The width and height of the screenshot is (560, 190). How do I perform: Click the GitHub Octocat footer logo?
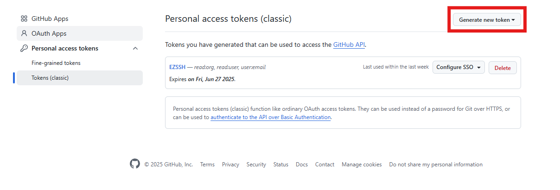pos(135,164)
